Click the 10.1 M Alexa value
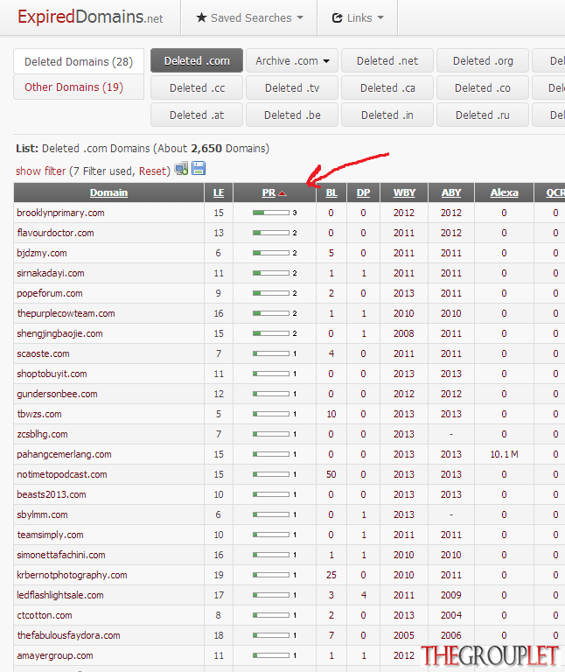Screen dimensions: 565x672 tap(504, 454)
